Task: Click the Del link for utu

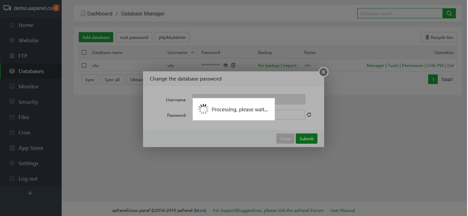Action: click(450, 65)
